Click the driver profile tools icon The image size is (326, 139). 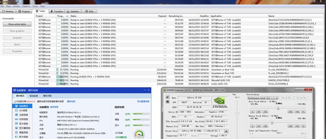coord(226,131)
